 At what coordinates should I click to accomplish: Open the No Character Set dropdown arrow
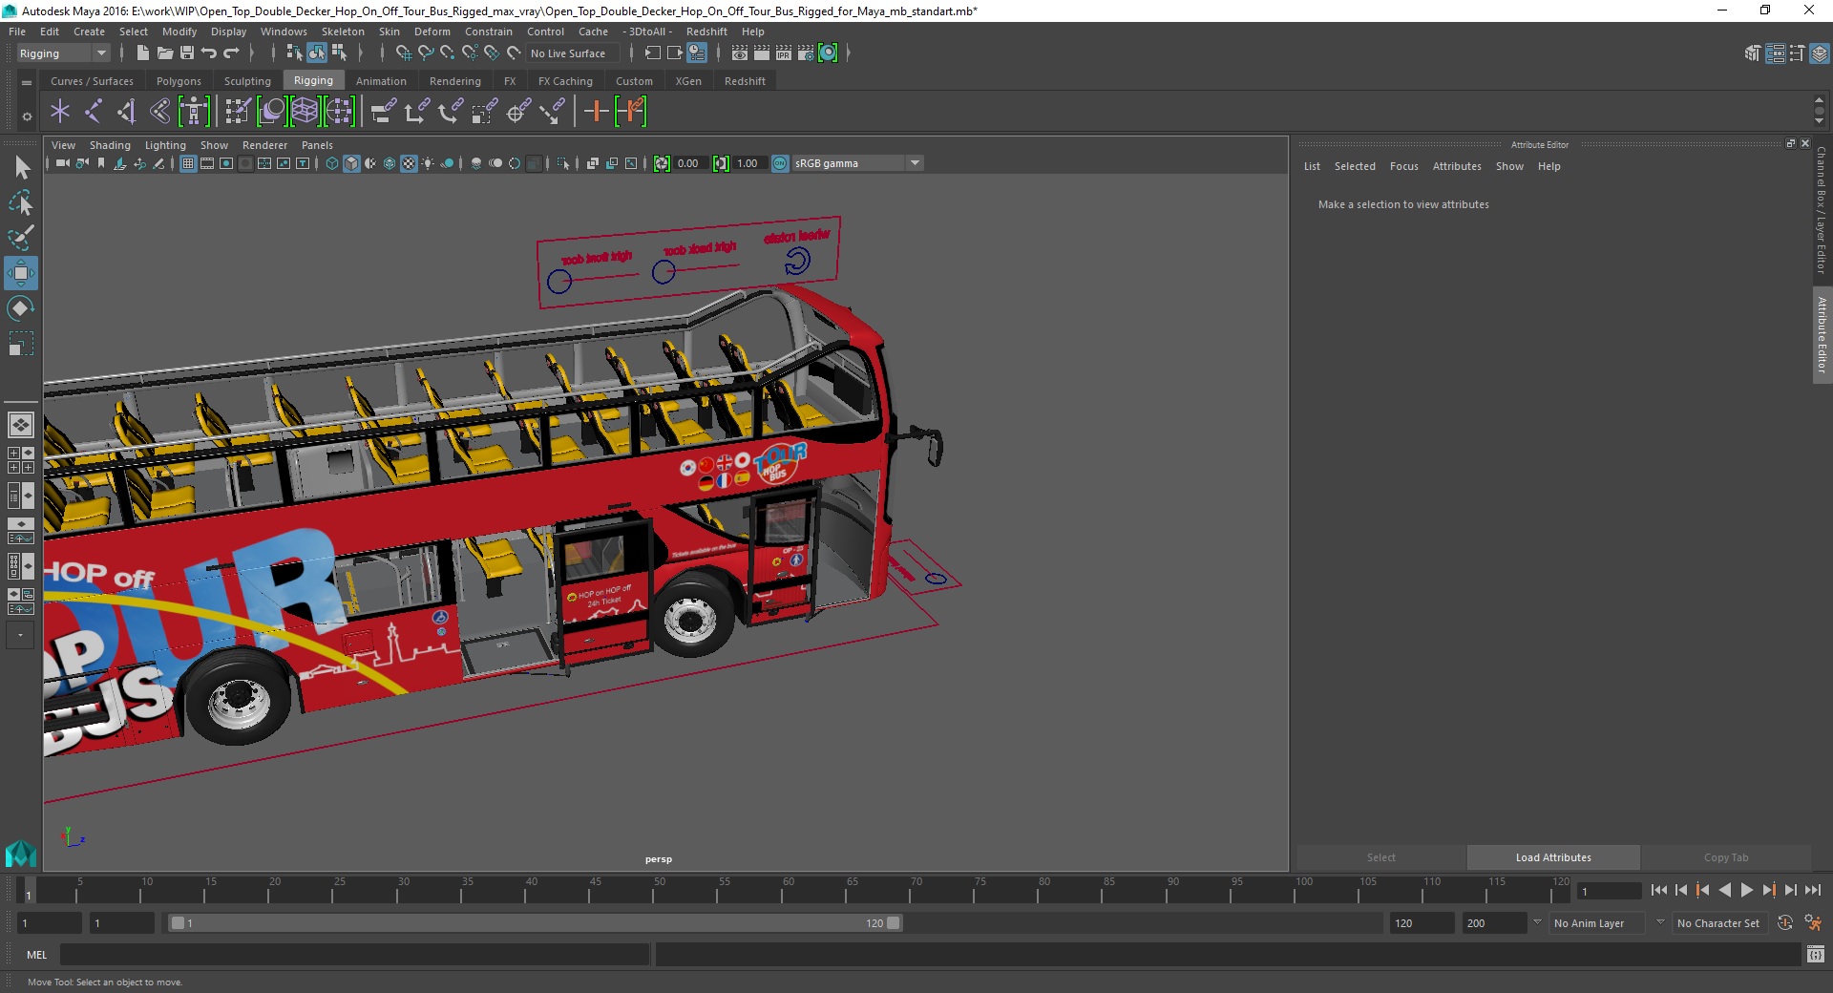1660,923
